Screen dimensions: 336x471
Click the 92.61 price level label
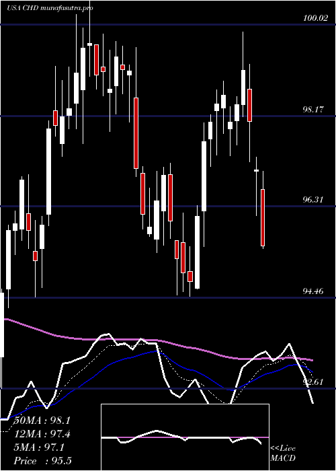click(313, 382)
